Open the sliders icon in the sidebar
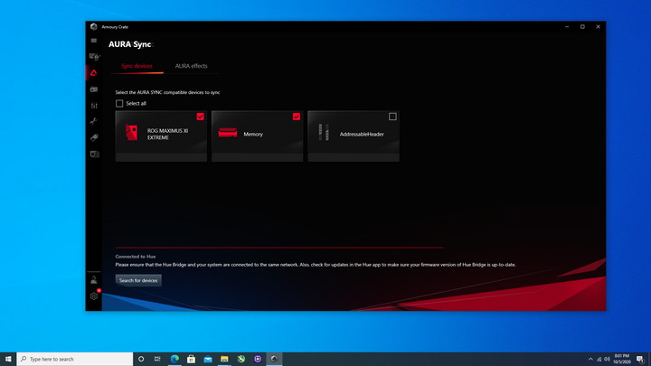The width and height of the screenshot is (651, 366). click(94, 105)
